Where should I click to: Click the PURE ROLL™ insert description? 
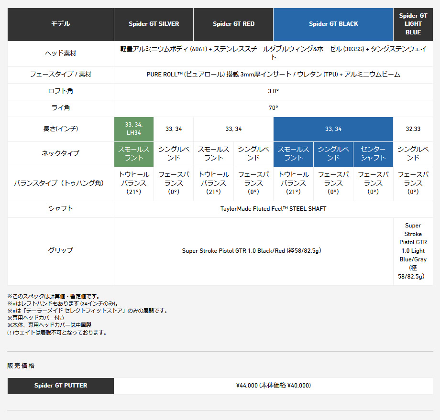(274, 75)
